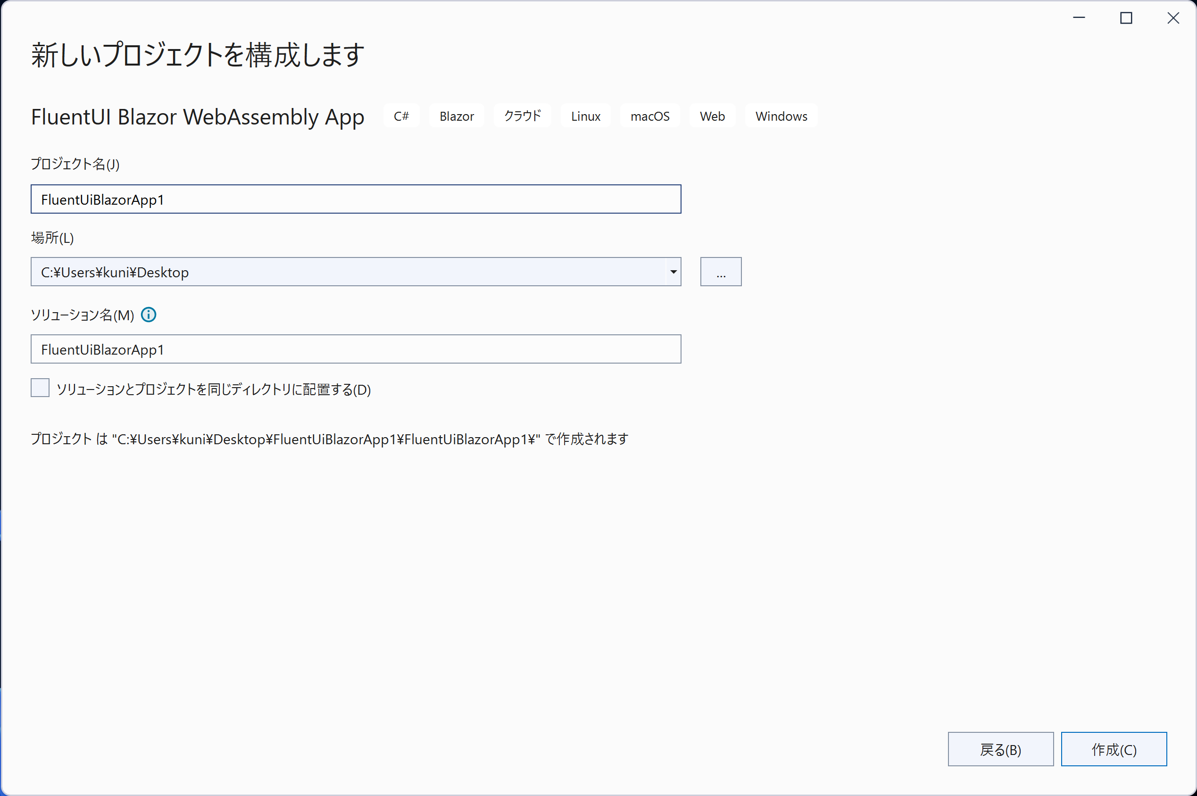
Task: Click the C# tag
Action: click(x=401, y=116)
